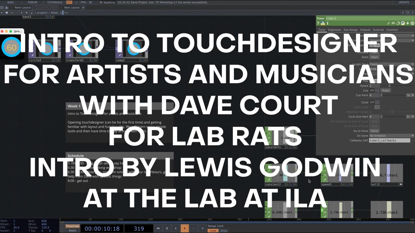Open the pane type dropdown triangle in path bar
The width and height of the screenshot is (415, 233).
(2, 13)
